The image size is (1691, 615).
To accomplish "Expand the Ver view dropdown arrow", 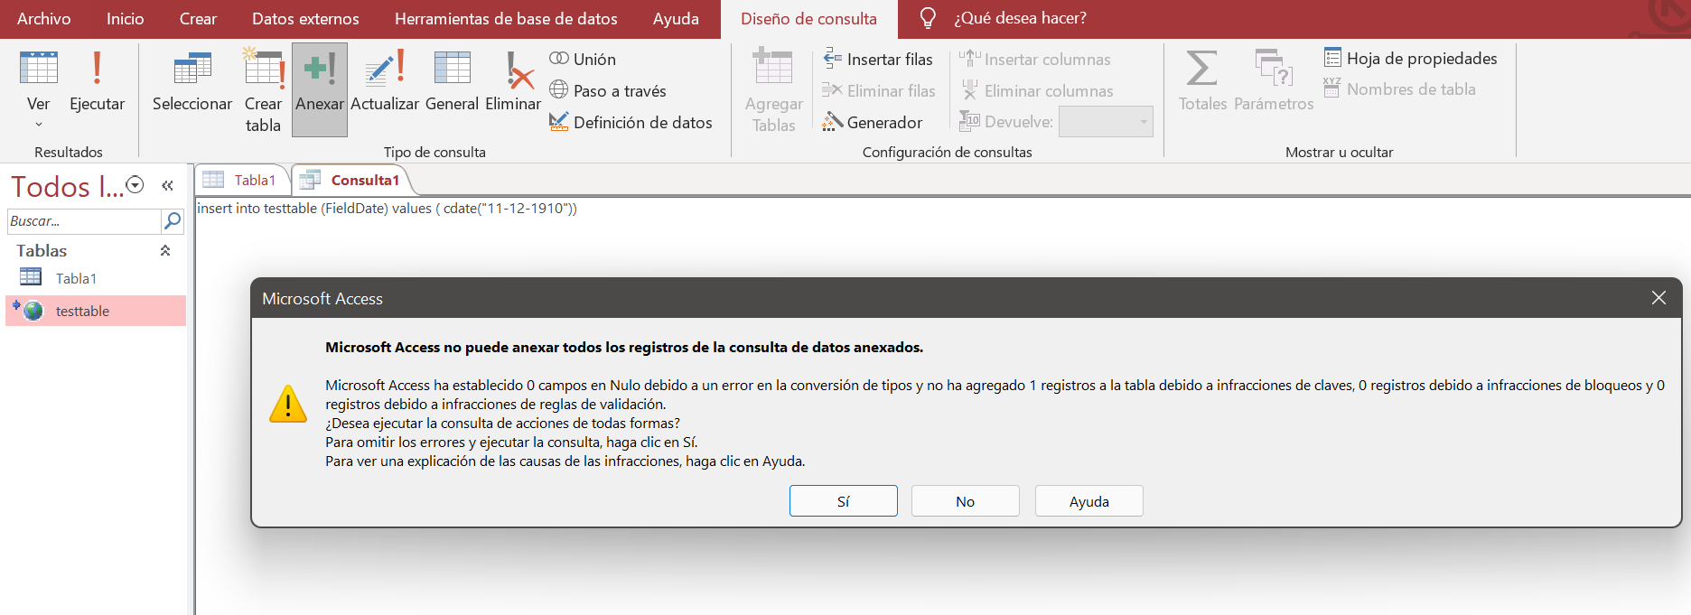I will [x=38, y=125].
